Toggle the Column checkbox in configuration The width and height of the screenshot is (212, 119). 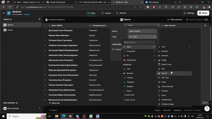pos(113,49)
